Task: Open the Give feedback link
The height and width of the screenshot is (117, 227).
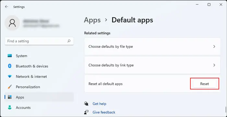Action: 104,112
